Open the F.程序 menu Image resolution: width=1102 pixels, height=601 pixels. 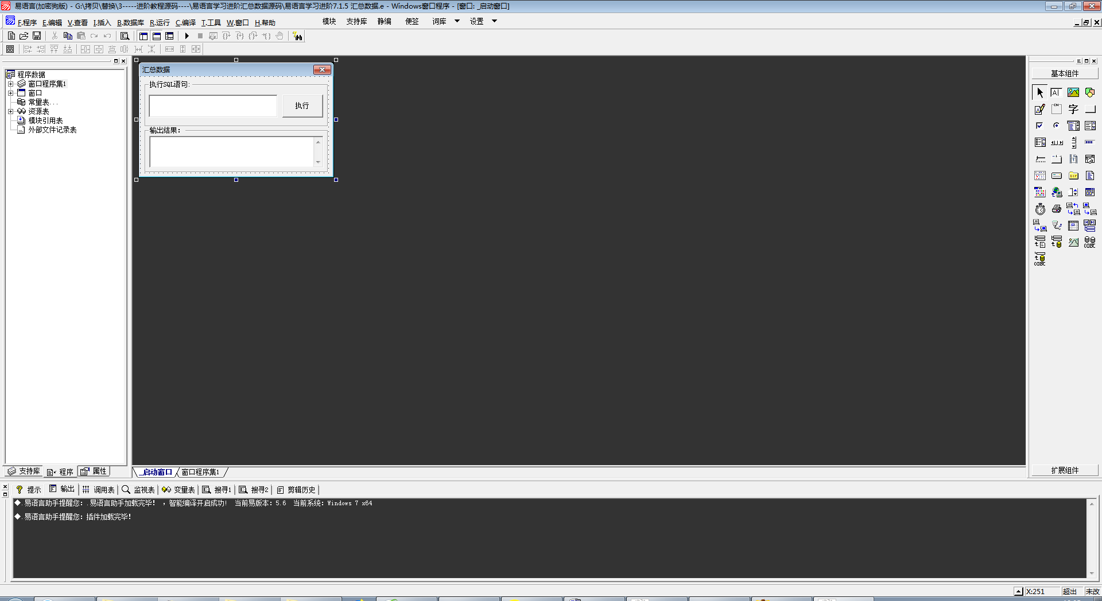coord(27,23)
